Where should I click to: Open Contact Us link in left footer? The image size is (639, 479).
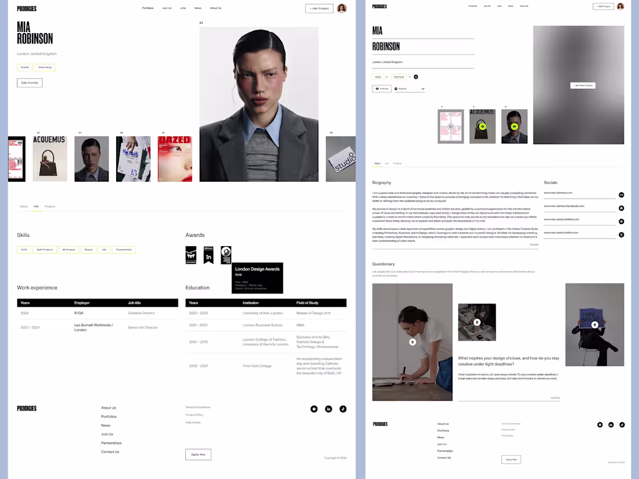pyautogui.click(x=110, y=452)
